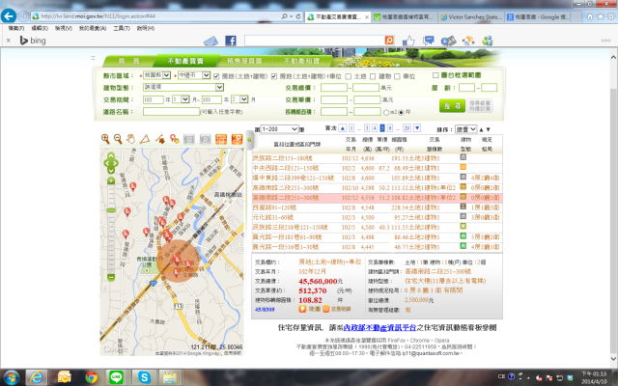The height and width of the screenshot is (386, 618).
Task: Click the Windows Start button
Action: tap(12, 377)
